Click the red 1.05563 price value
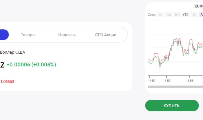Image resolution: width=203 pixels, height=120 pixels. coord(7,82)
